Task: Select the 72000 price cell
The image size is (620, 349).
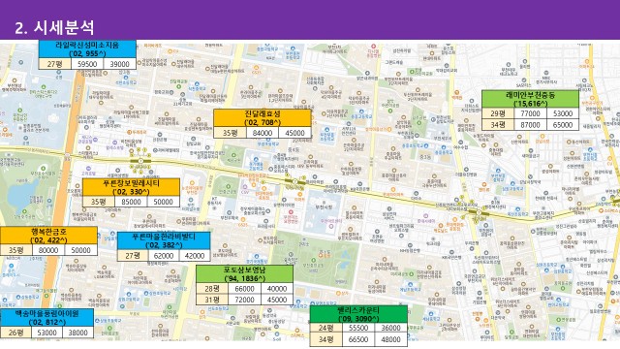Action: pyautogui.click(x=245, y=300)
